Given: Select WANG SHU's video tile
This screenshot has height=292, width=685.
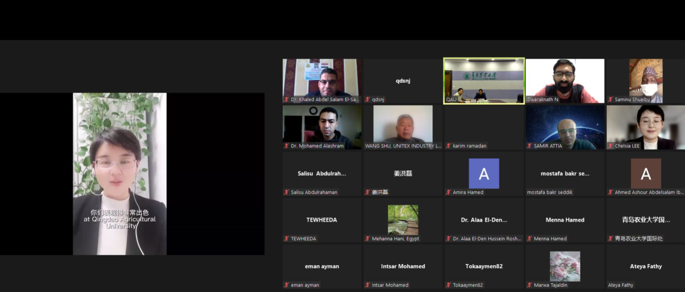Looking at the screenshot, I should [x=403, y=127].
